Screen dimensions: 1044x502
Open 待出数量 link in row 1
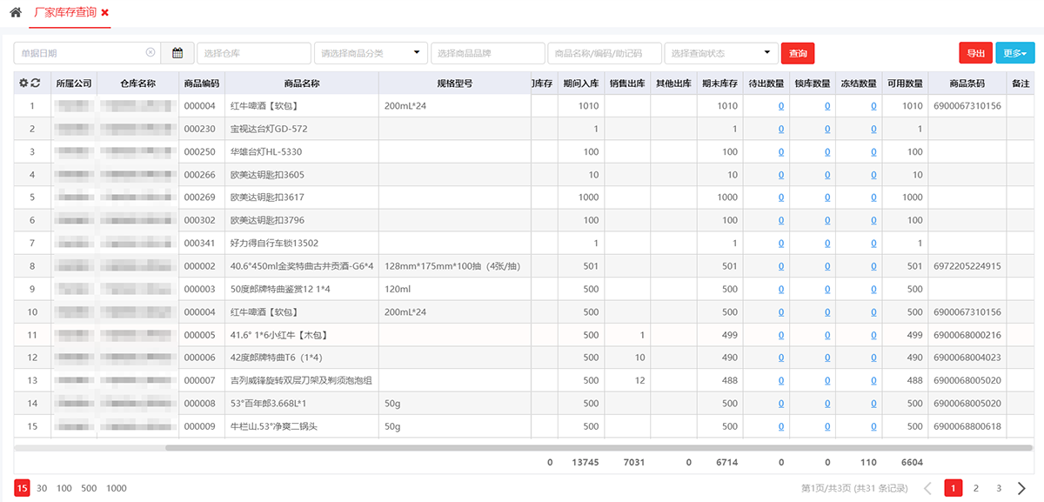click(x=780, y=106)
